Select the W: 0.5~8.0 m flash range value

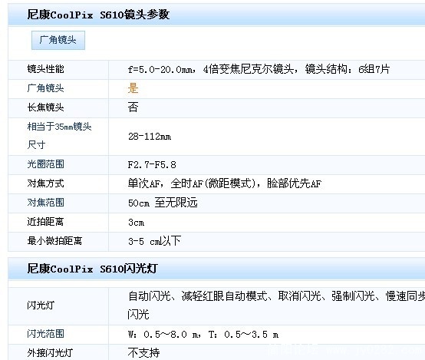point(203,335)
